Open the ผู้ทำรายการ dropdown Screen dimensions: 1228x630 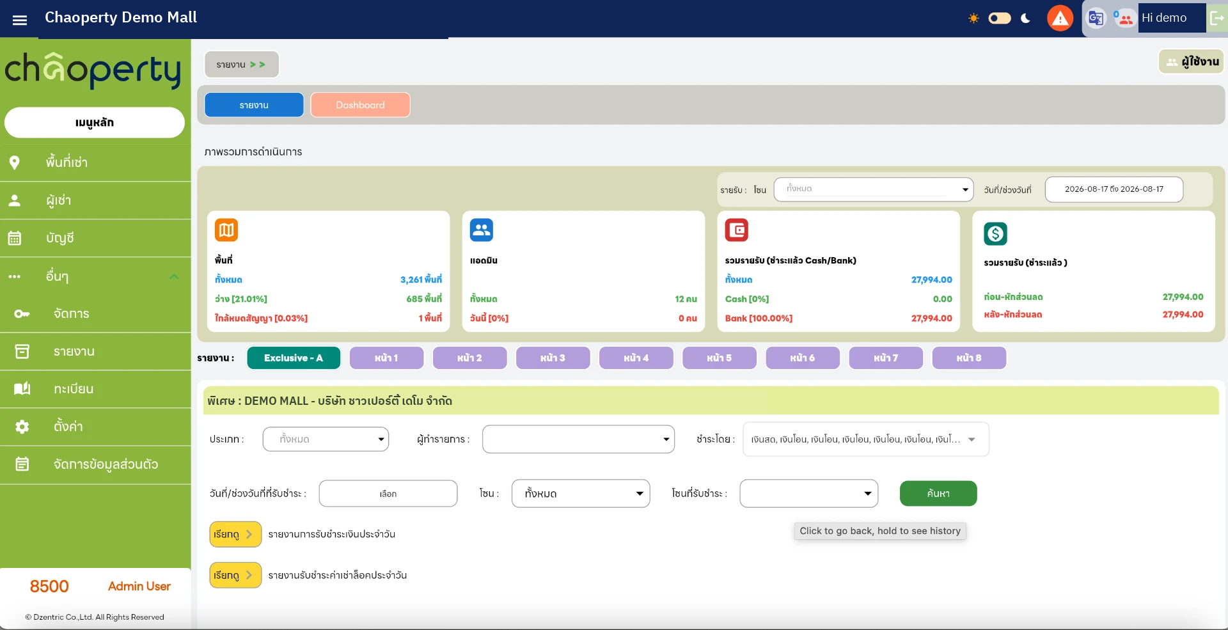click(x=578, y=439)
